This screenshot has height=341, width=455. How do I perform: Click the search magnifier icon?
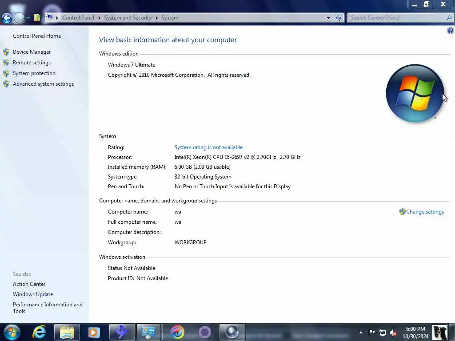pyautogui.click(x=449, y=18)
